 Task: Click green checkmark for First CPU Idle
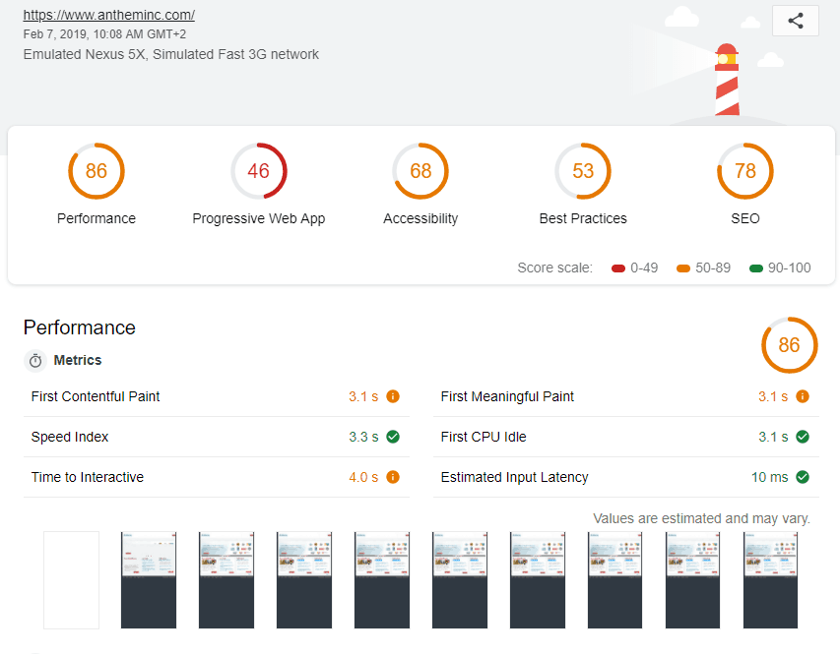[x=803, y=437]
